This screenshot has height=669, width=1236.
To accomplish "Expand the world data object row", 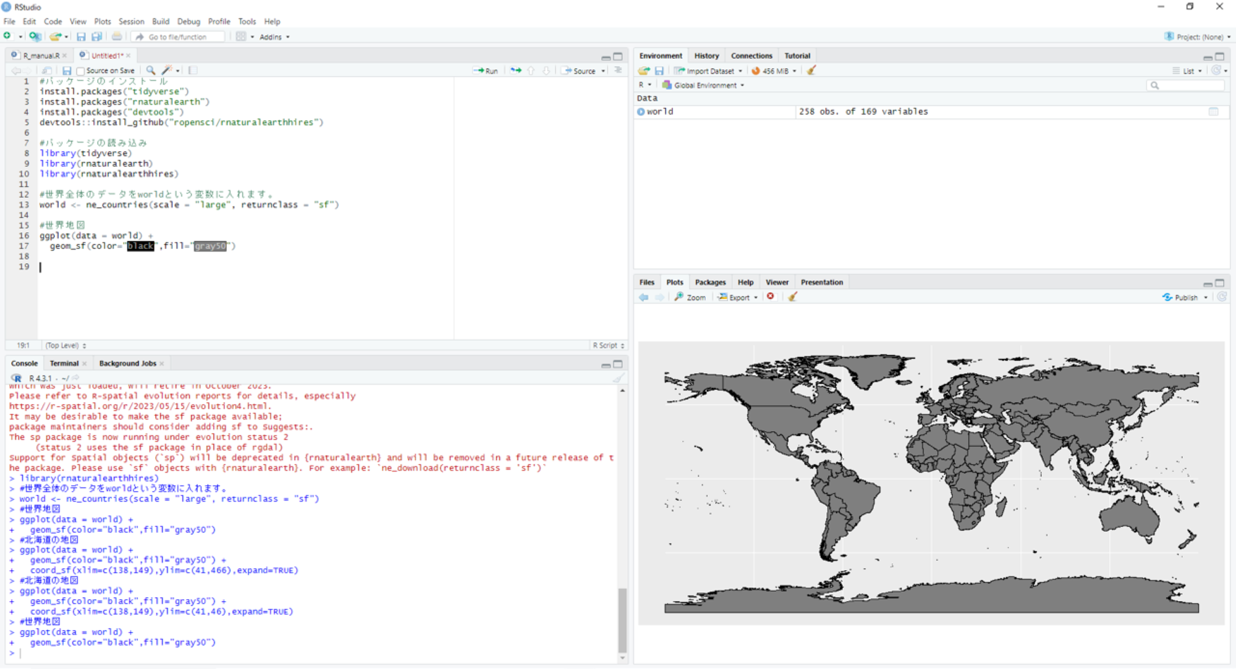I will pyautogui.click(x=641, y=112).
